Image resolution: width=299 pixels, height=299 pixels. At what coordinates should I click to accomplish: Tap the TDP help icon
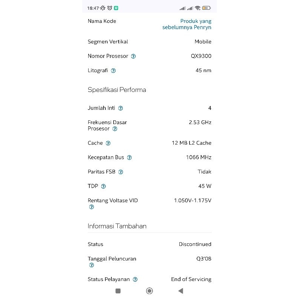tap(104, 187)
